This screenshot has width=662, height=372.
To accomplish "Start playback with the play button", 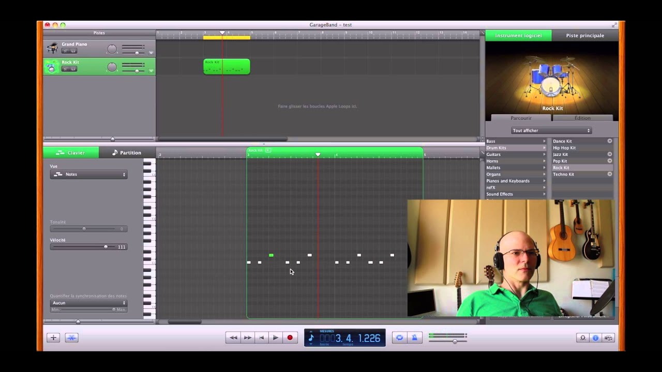I will click(276, 337).
